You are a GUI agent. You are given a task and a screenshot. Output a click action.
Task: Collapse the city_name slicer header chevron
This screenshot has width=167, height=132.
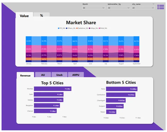pyautogui.click(x=153, y=4)
